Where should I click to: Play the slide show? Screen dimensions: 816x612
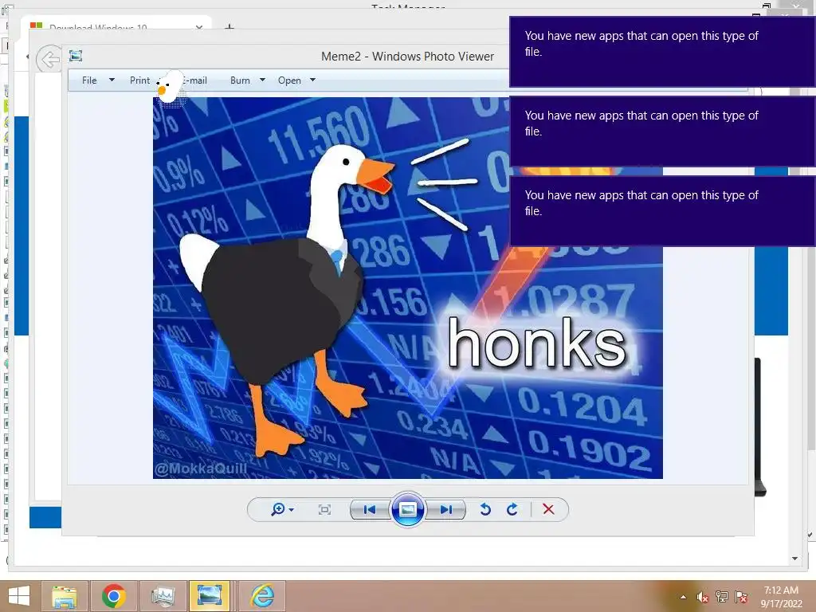[x=407, y=509]
